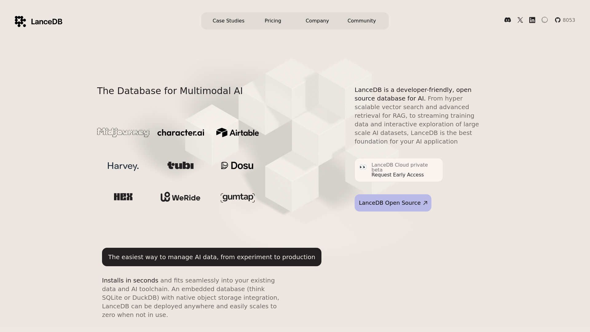Screen dimensions: 590x332
Task: Click the Harvey company logo
Action: [123, 166]
